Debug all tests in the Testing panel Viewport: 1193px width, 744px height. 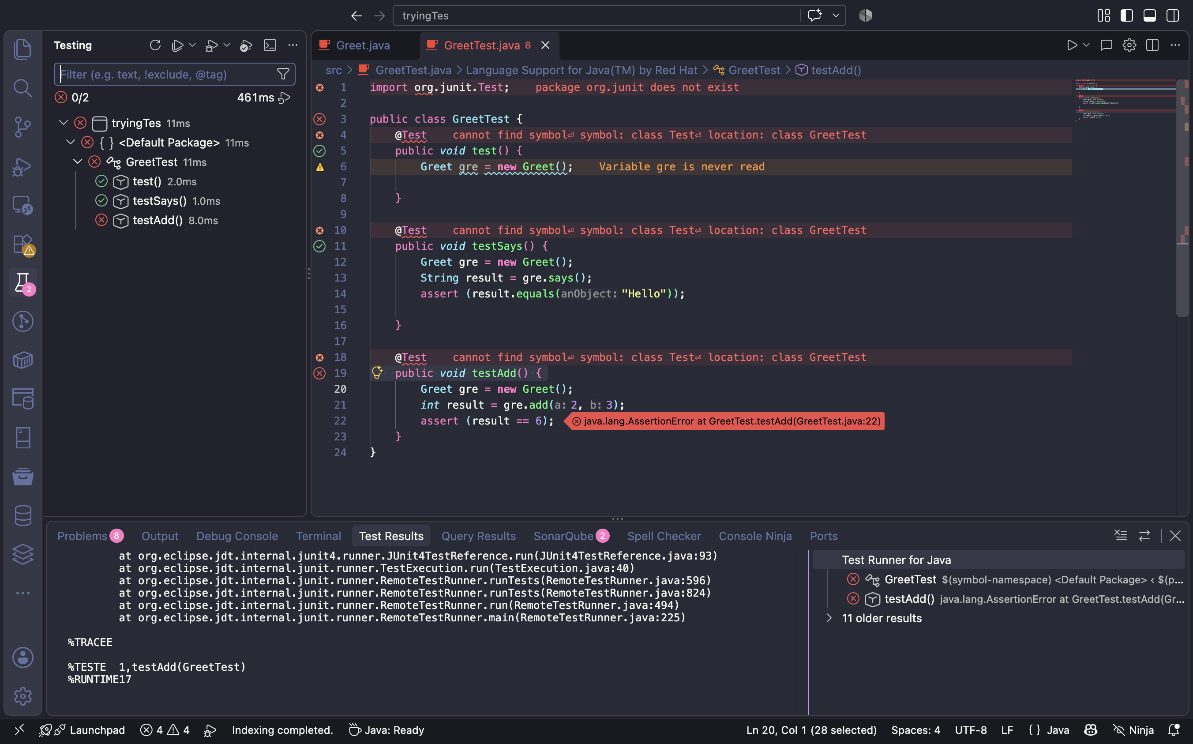[211, 45]
